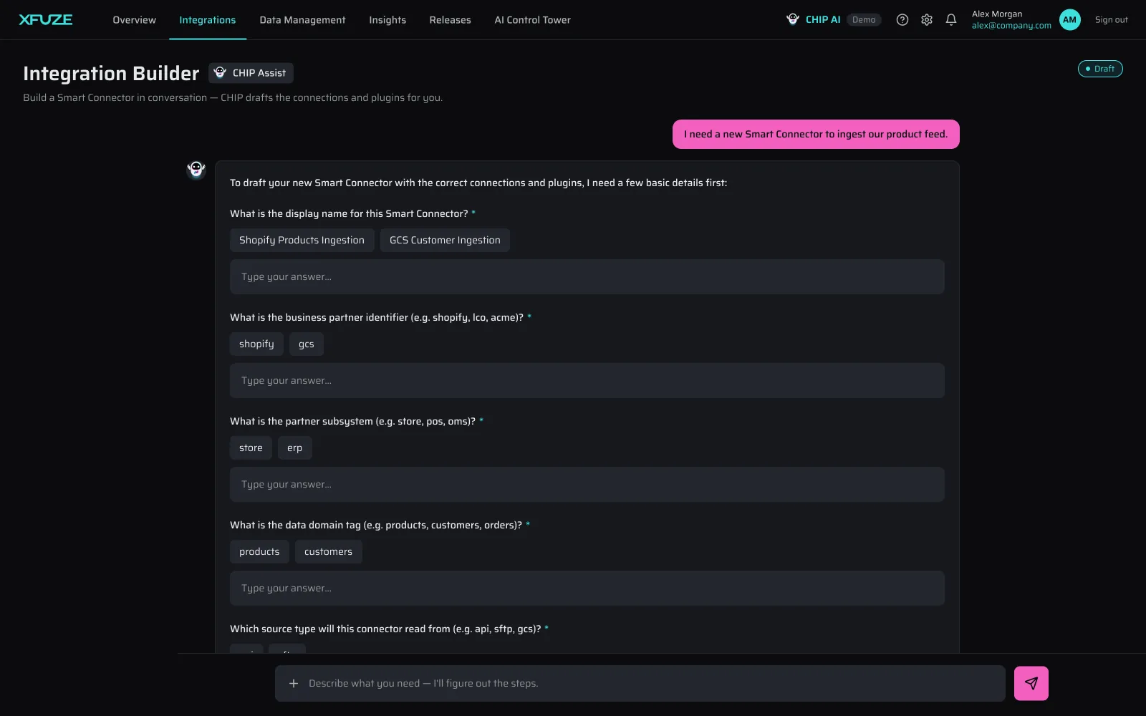Choose the GCS Customer Ingestion suggestion
The height and width of the screenshot is (716, 1146).
445,240
